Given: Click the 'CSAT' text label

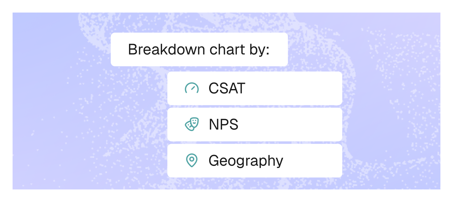Looking at the screenshot, I should point(227,88).
